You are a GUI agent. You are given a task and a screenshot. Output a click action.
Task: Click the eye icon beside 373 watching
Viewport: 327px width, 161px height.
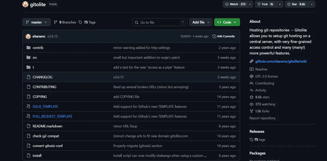pos(252,104)
